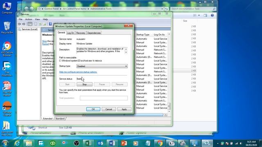Click the Forward arrow in Services toolbar

tap(24, 24)
